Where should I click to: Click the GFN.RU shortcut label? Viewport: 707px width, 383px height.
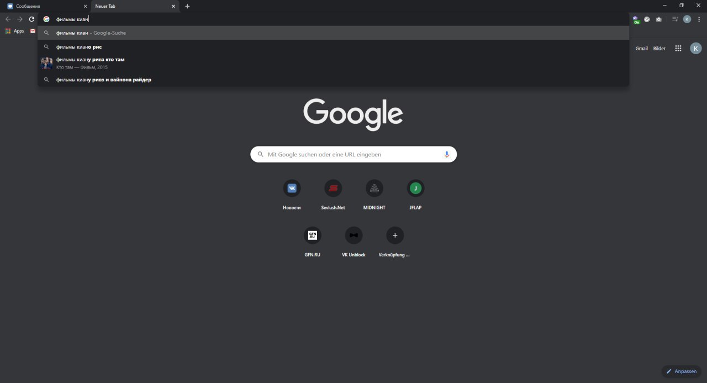[313, 255]
